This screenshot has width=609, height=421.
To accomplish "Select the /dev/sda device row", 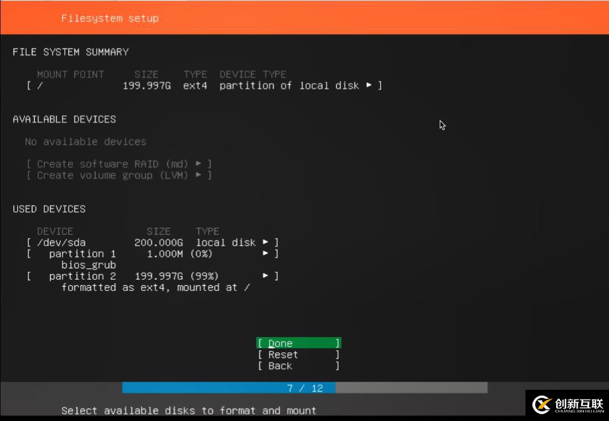I will (x=153, y=242).
